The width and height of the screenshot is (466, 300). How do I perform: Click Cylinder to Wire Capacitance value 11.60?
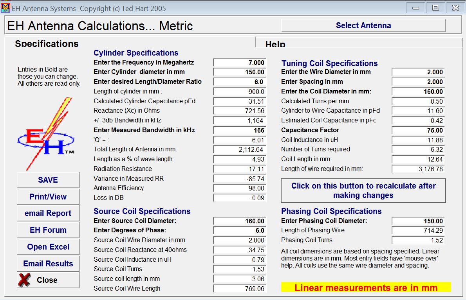point(418,111)
